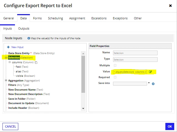The height and width of the screenshot is (132, 177).
Task: Click the OK button
Action: coord(170,126)
